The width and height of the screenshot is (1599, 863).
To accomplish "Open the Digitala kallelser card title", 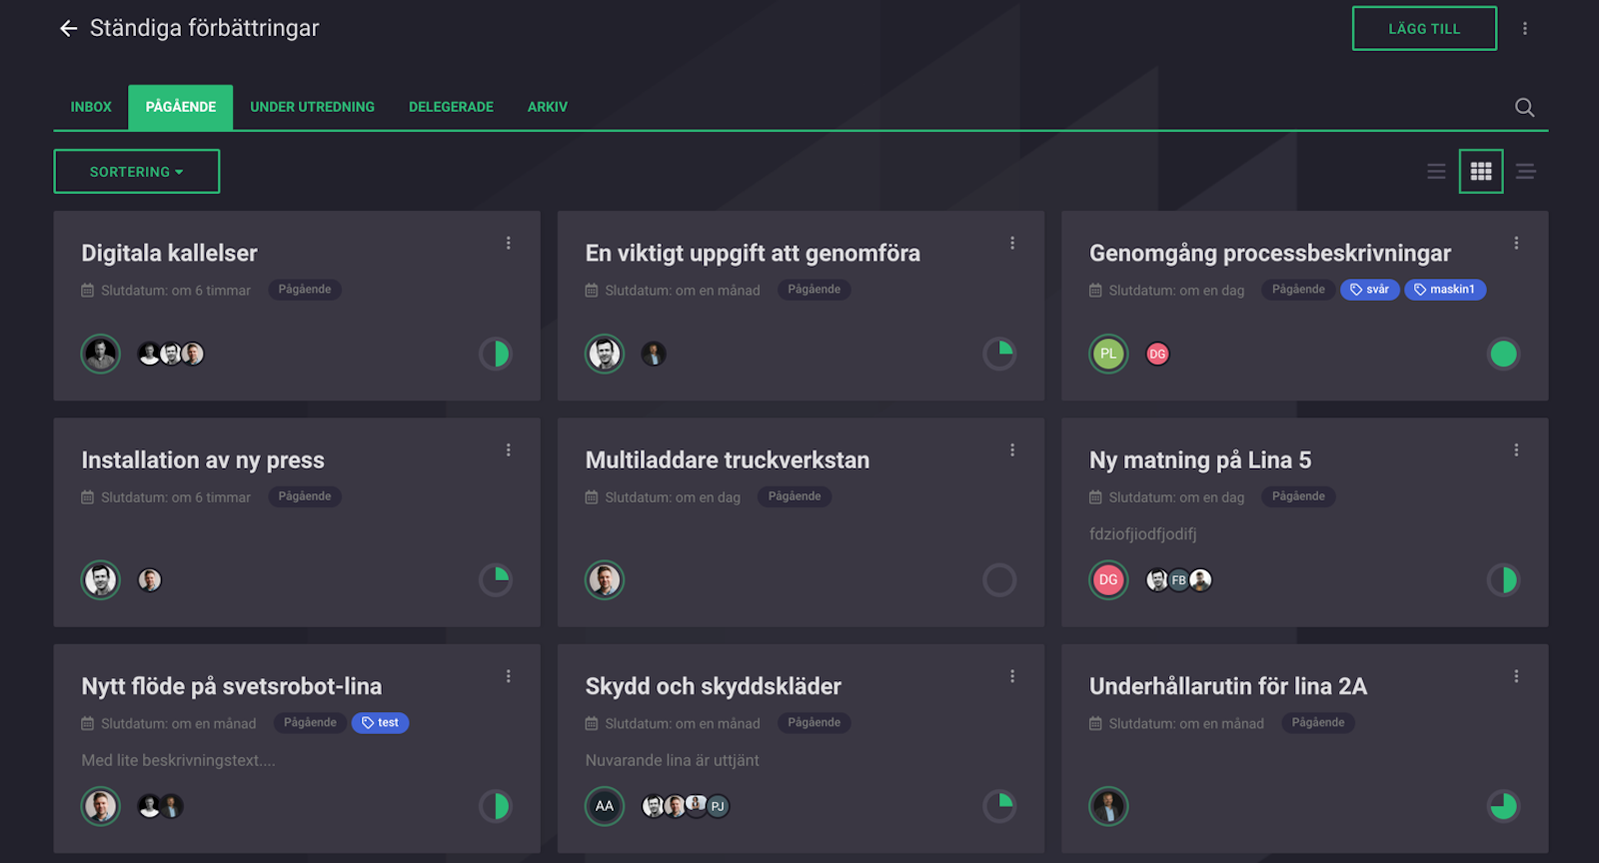I will 169,254.
